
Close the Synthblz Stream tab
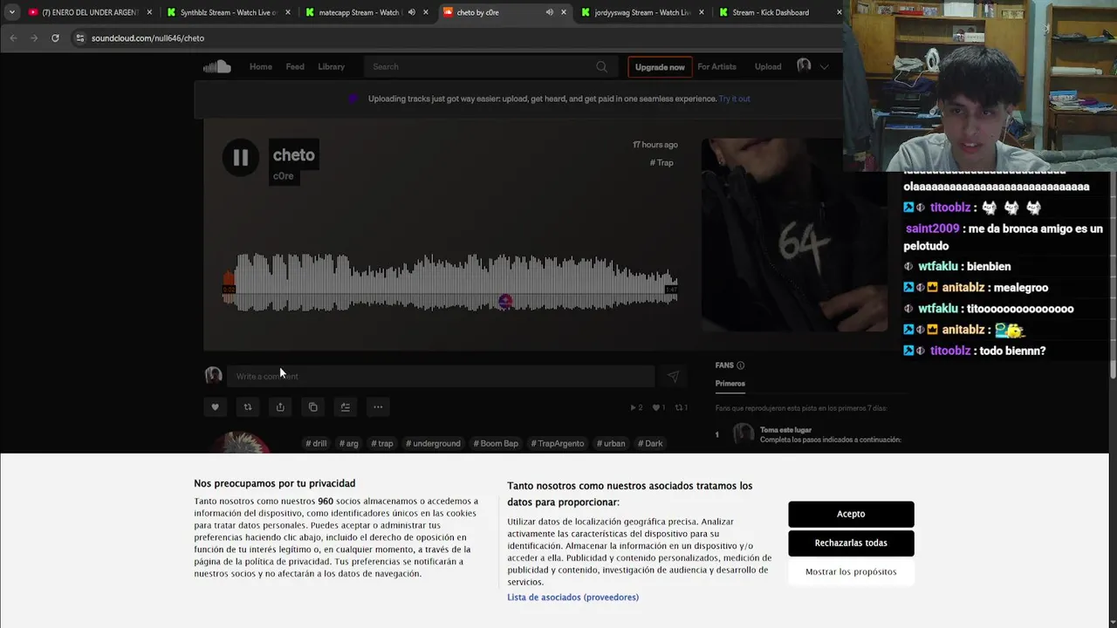[x=288, y=12]
